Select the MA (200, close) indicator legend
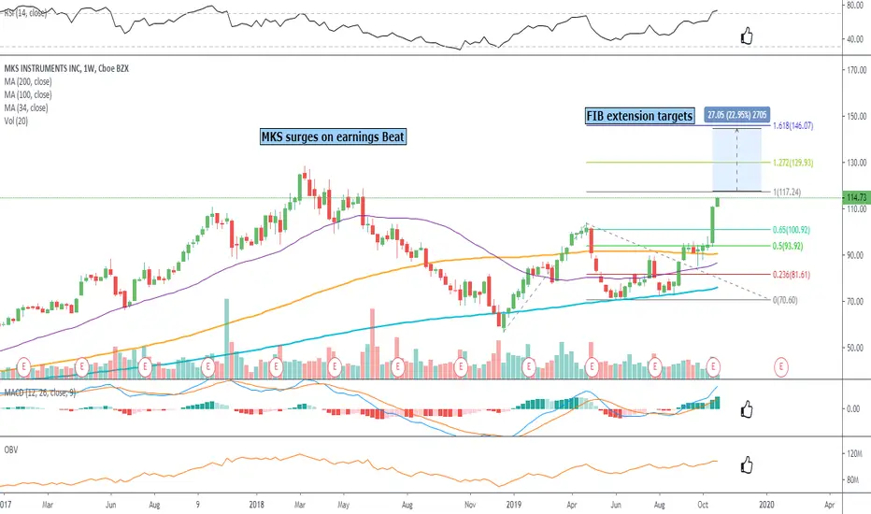871x514 pixels. pos(28,81)
